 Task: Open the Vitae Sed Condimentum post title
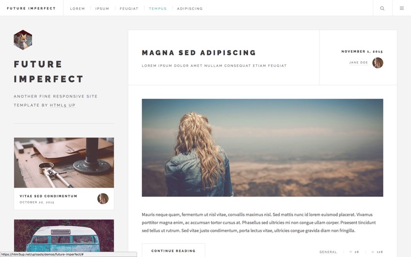coord(48,196)
